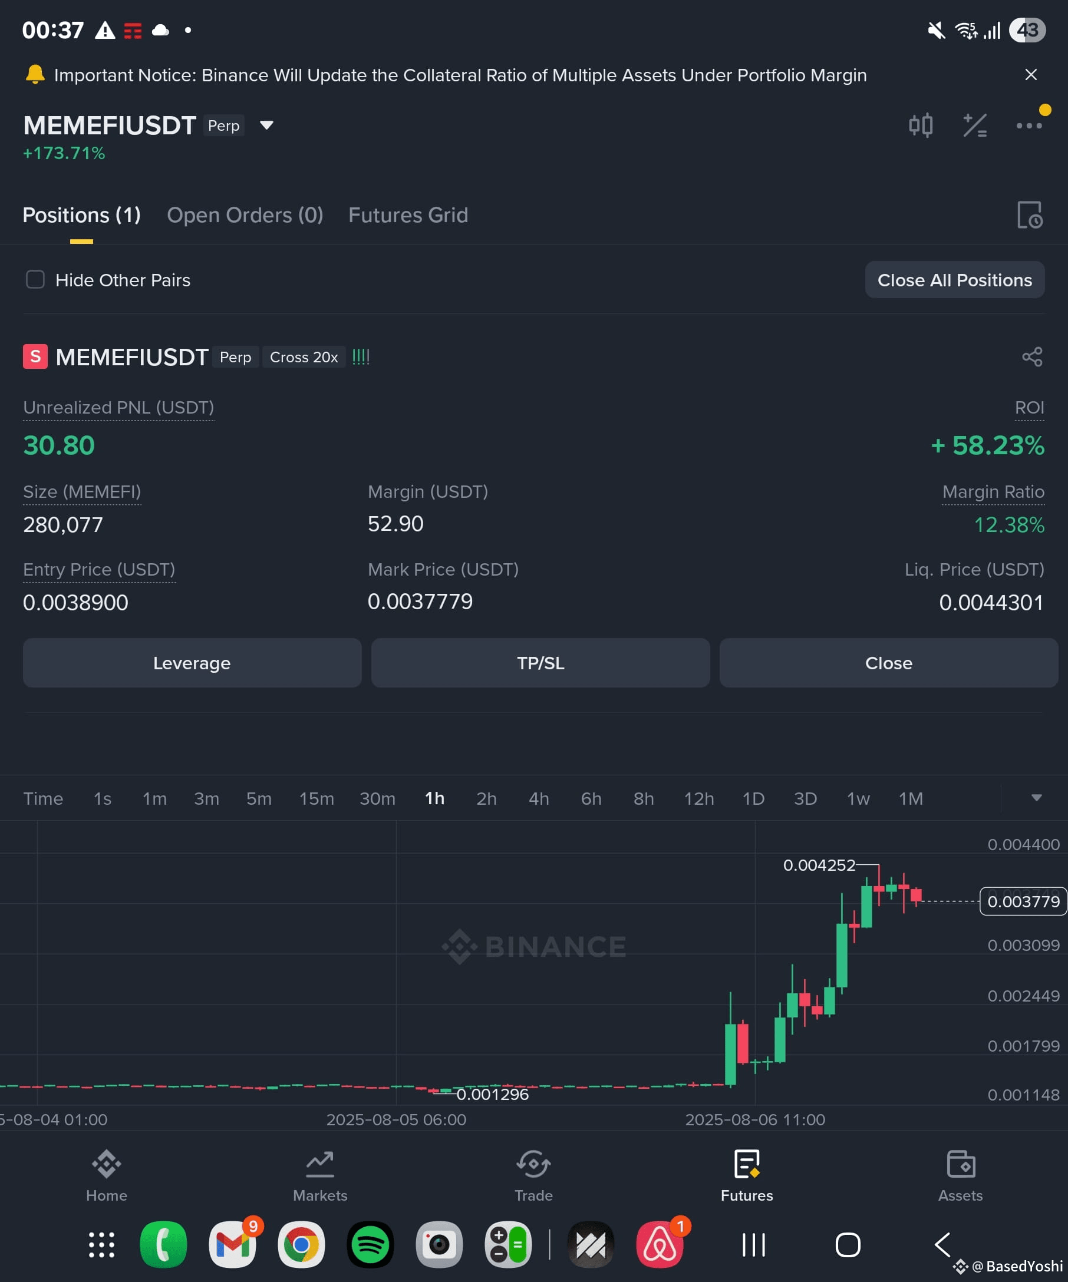Tap the green ADL indicator bars
1068x1282 pixels.
click(x=361, y=356)
